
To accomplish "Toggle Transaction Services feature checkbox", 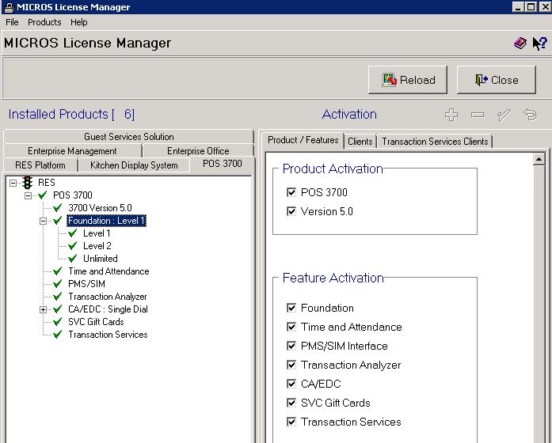I will (x=291, y=422).
